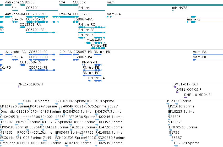
Task: Select the DME1-019B02.F marker
Action: click(19, 87)
